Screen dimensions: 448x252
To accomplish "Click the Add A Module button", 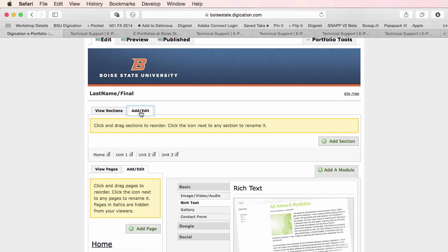I will click(x=336, y=170).
